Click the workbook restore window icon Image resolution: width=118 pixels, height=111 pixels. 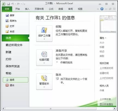tap(110, 9)
